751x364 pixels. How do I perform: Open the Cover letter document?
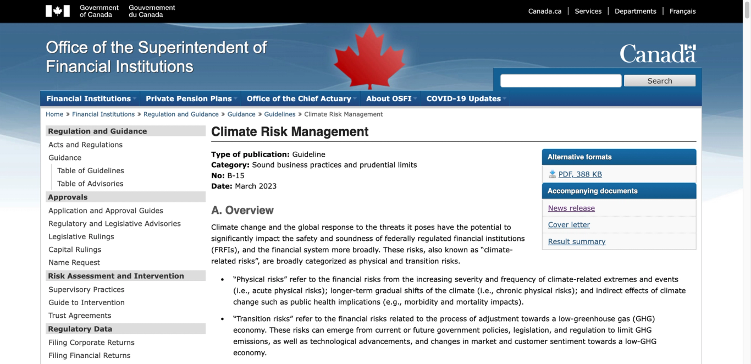point(568,224)
